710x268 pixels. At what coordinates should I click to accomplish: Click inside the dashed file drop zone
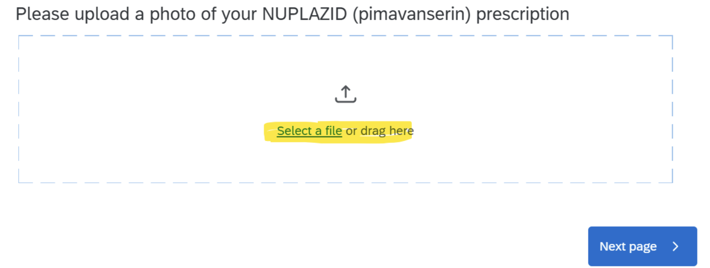[x=345, y=109]
